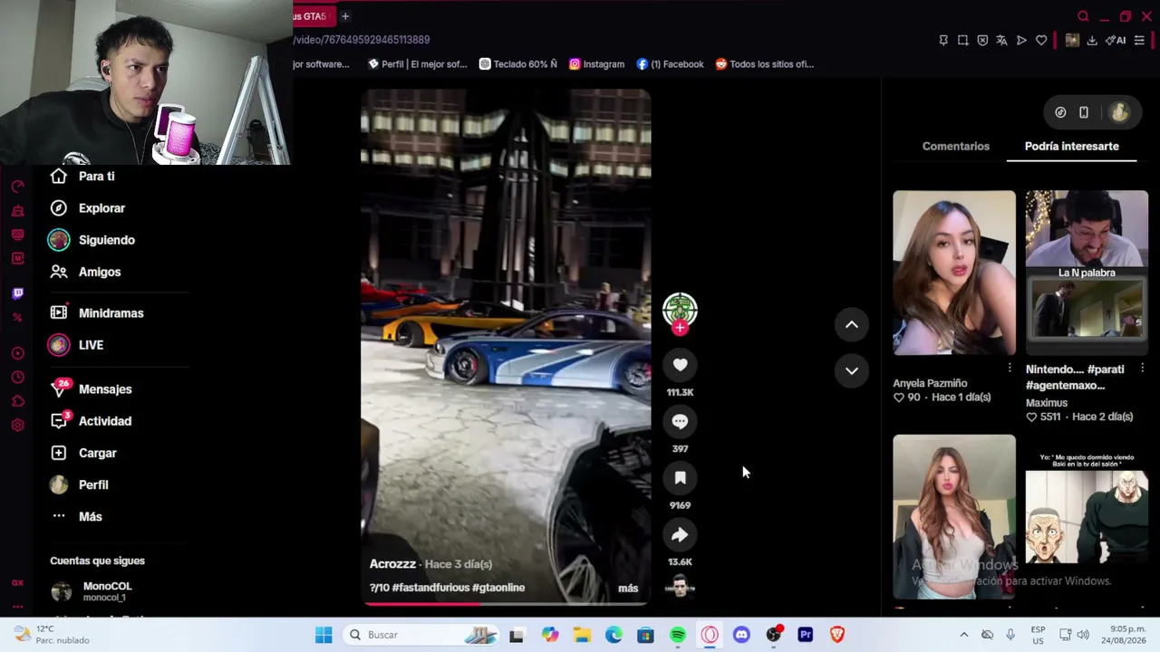Open the TikTok get-app phone icon

pyautogui.click(x=1084, y=112)
